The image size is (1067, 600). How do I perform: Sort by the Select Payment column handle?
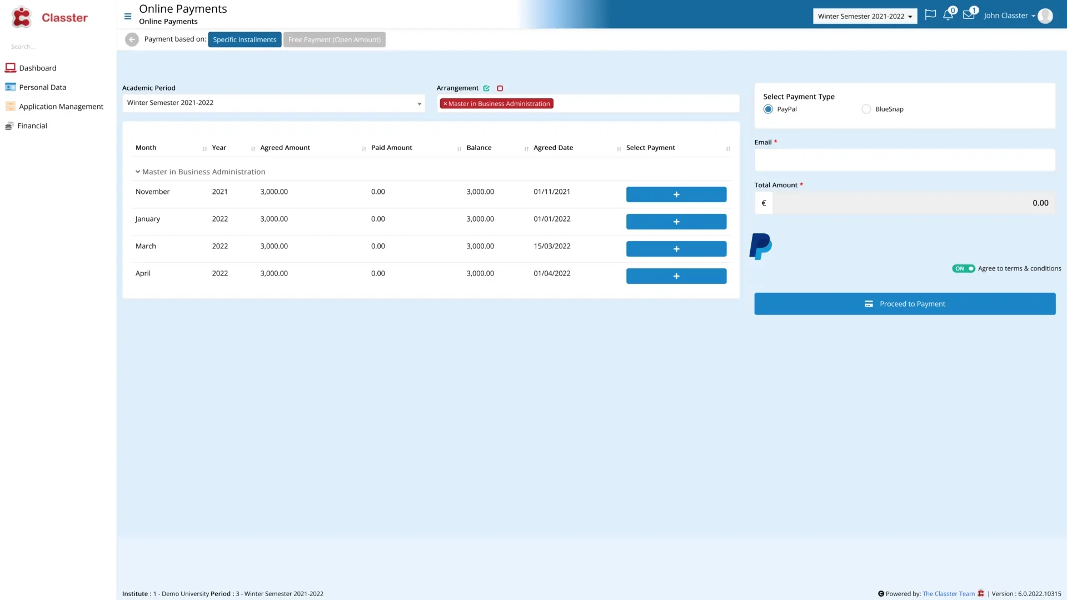[x=727, y=149]
